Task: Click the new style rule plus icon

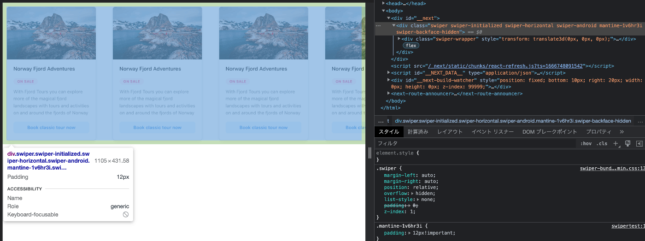Action: [x=616, y=143]
